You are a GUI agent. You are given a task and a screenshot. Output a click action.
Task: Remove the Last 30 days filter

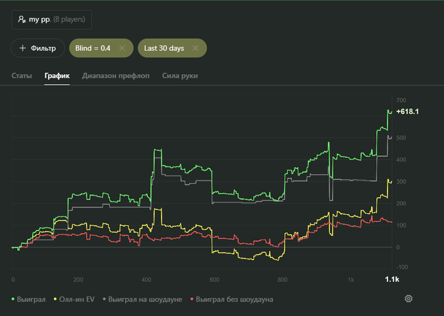pyautogui.click(x=195, y=48)
